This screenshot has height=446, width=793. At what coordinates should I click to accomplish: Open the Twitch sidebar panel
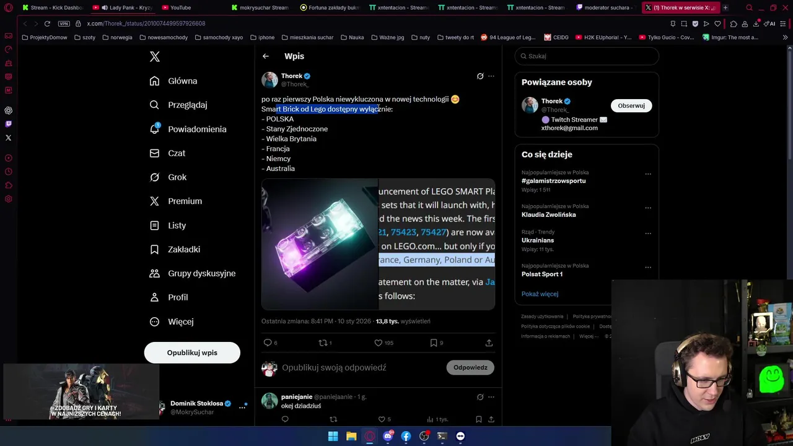pyautogui.click(x=9, y=124)
